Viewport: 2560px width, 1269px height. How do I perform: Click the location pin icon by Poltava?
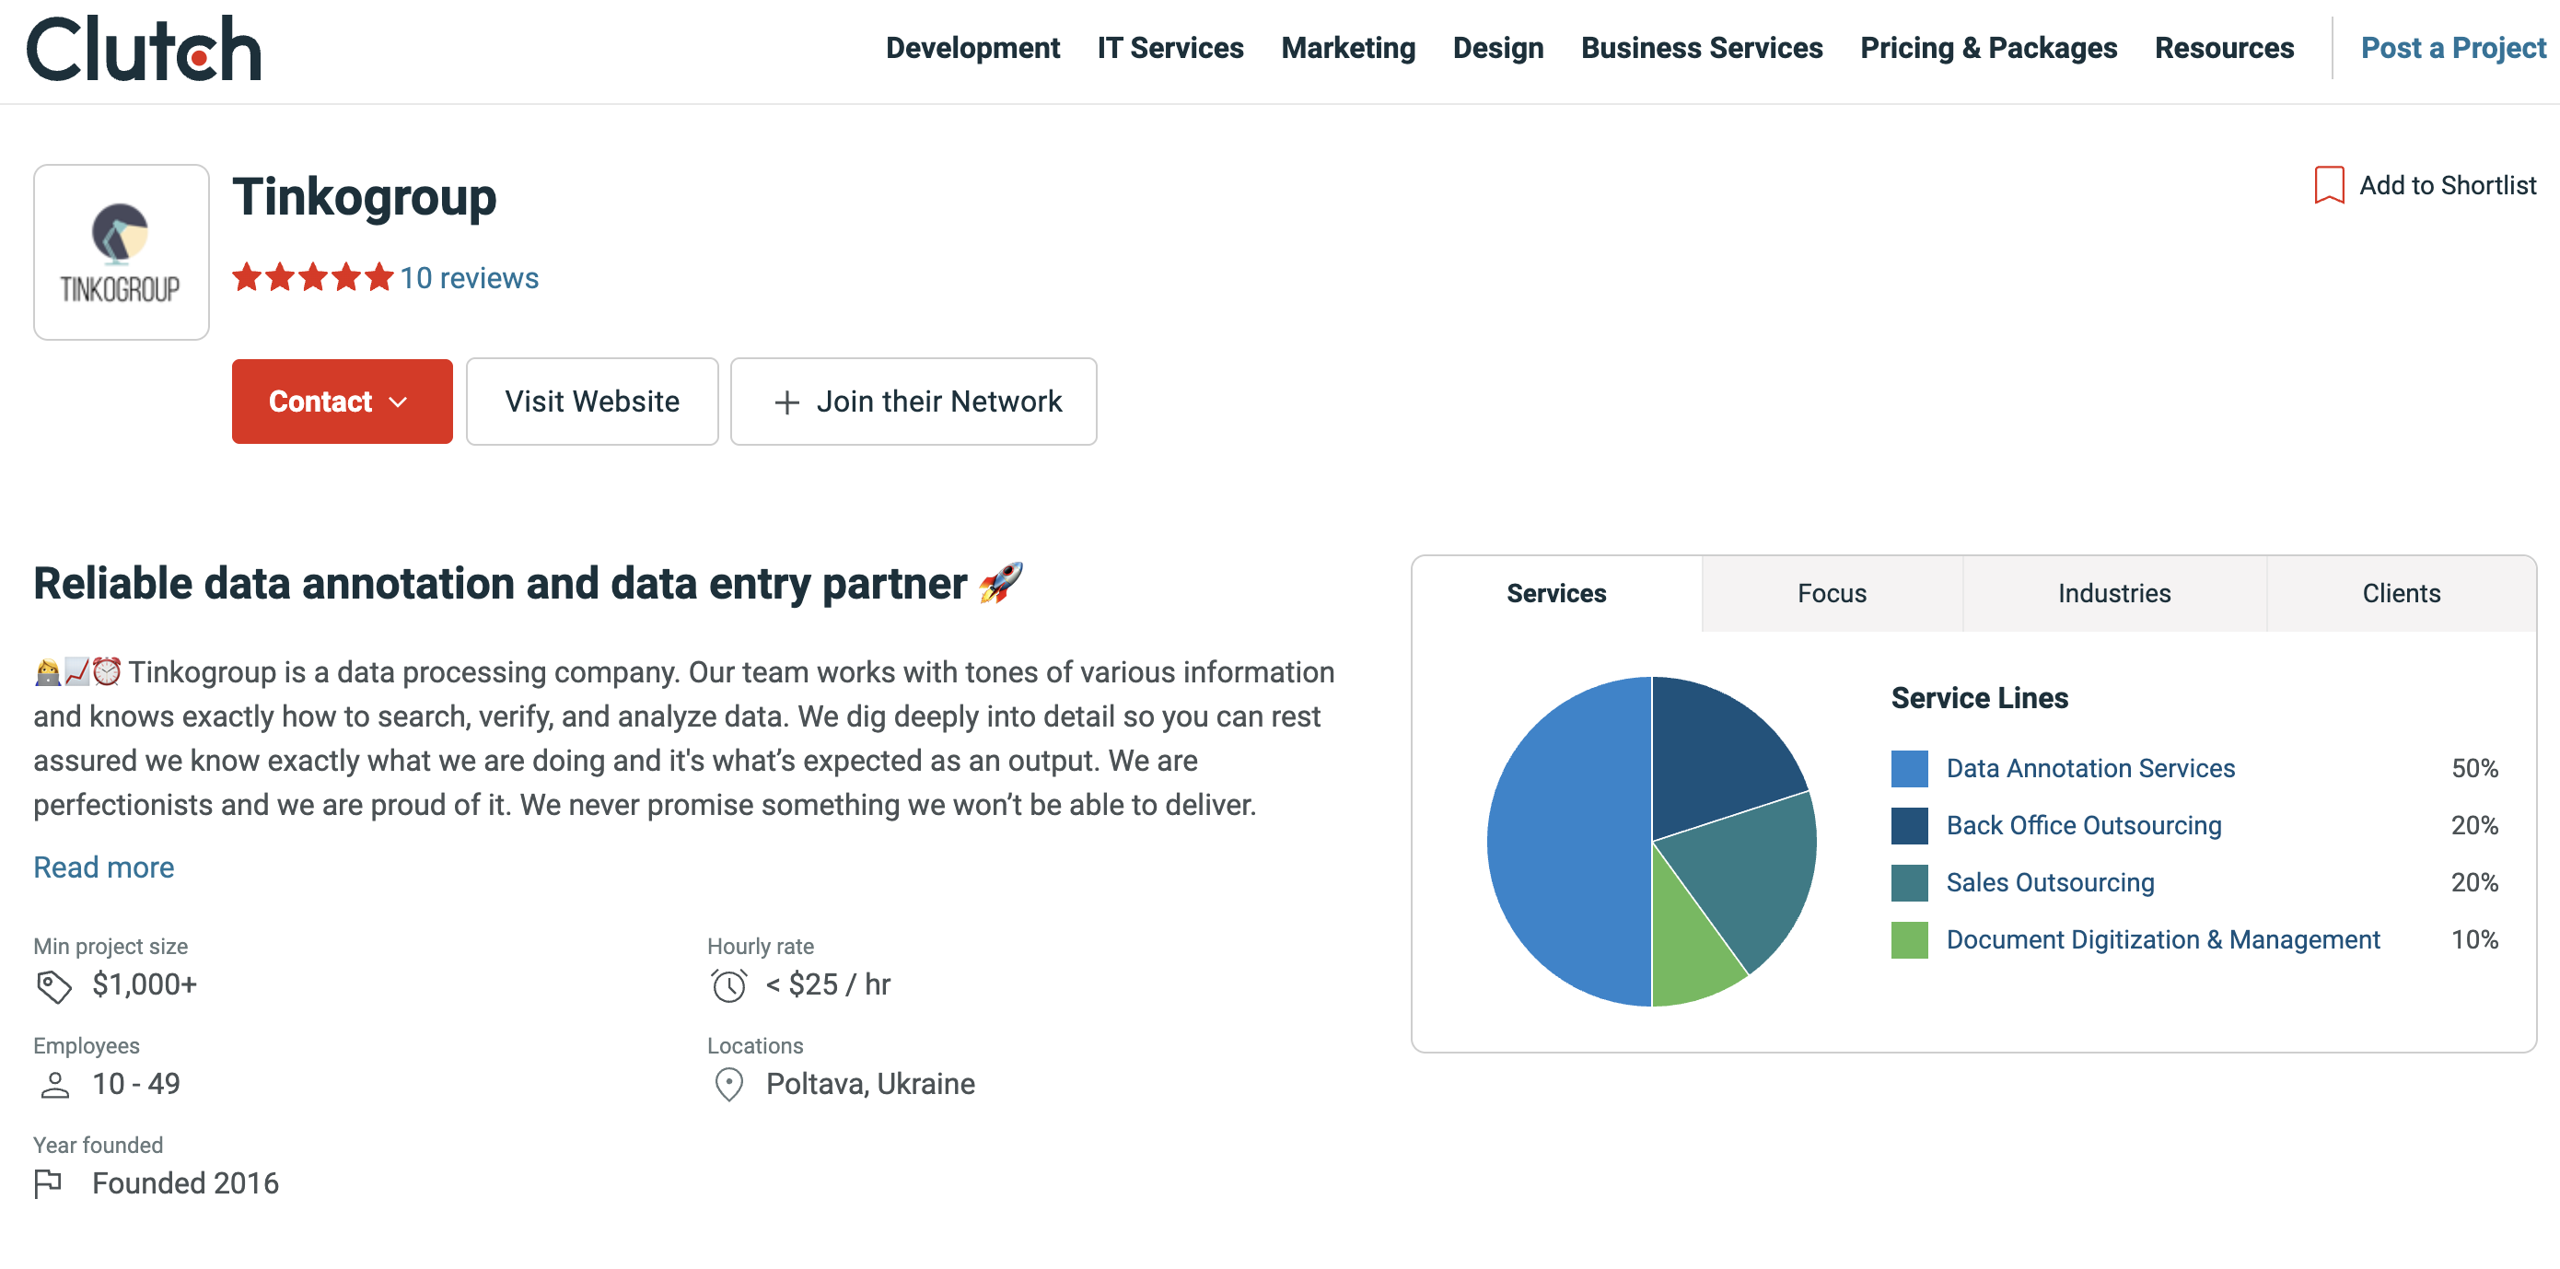tap(728, 1085)
